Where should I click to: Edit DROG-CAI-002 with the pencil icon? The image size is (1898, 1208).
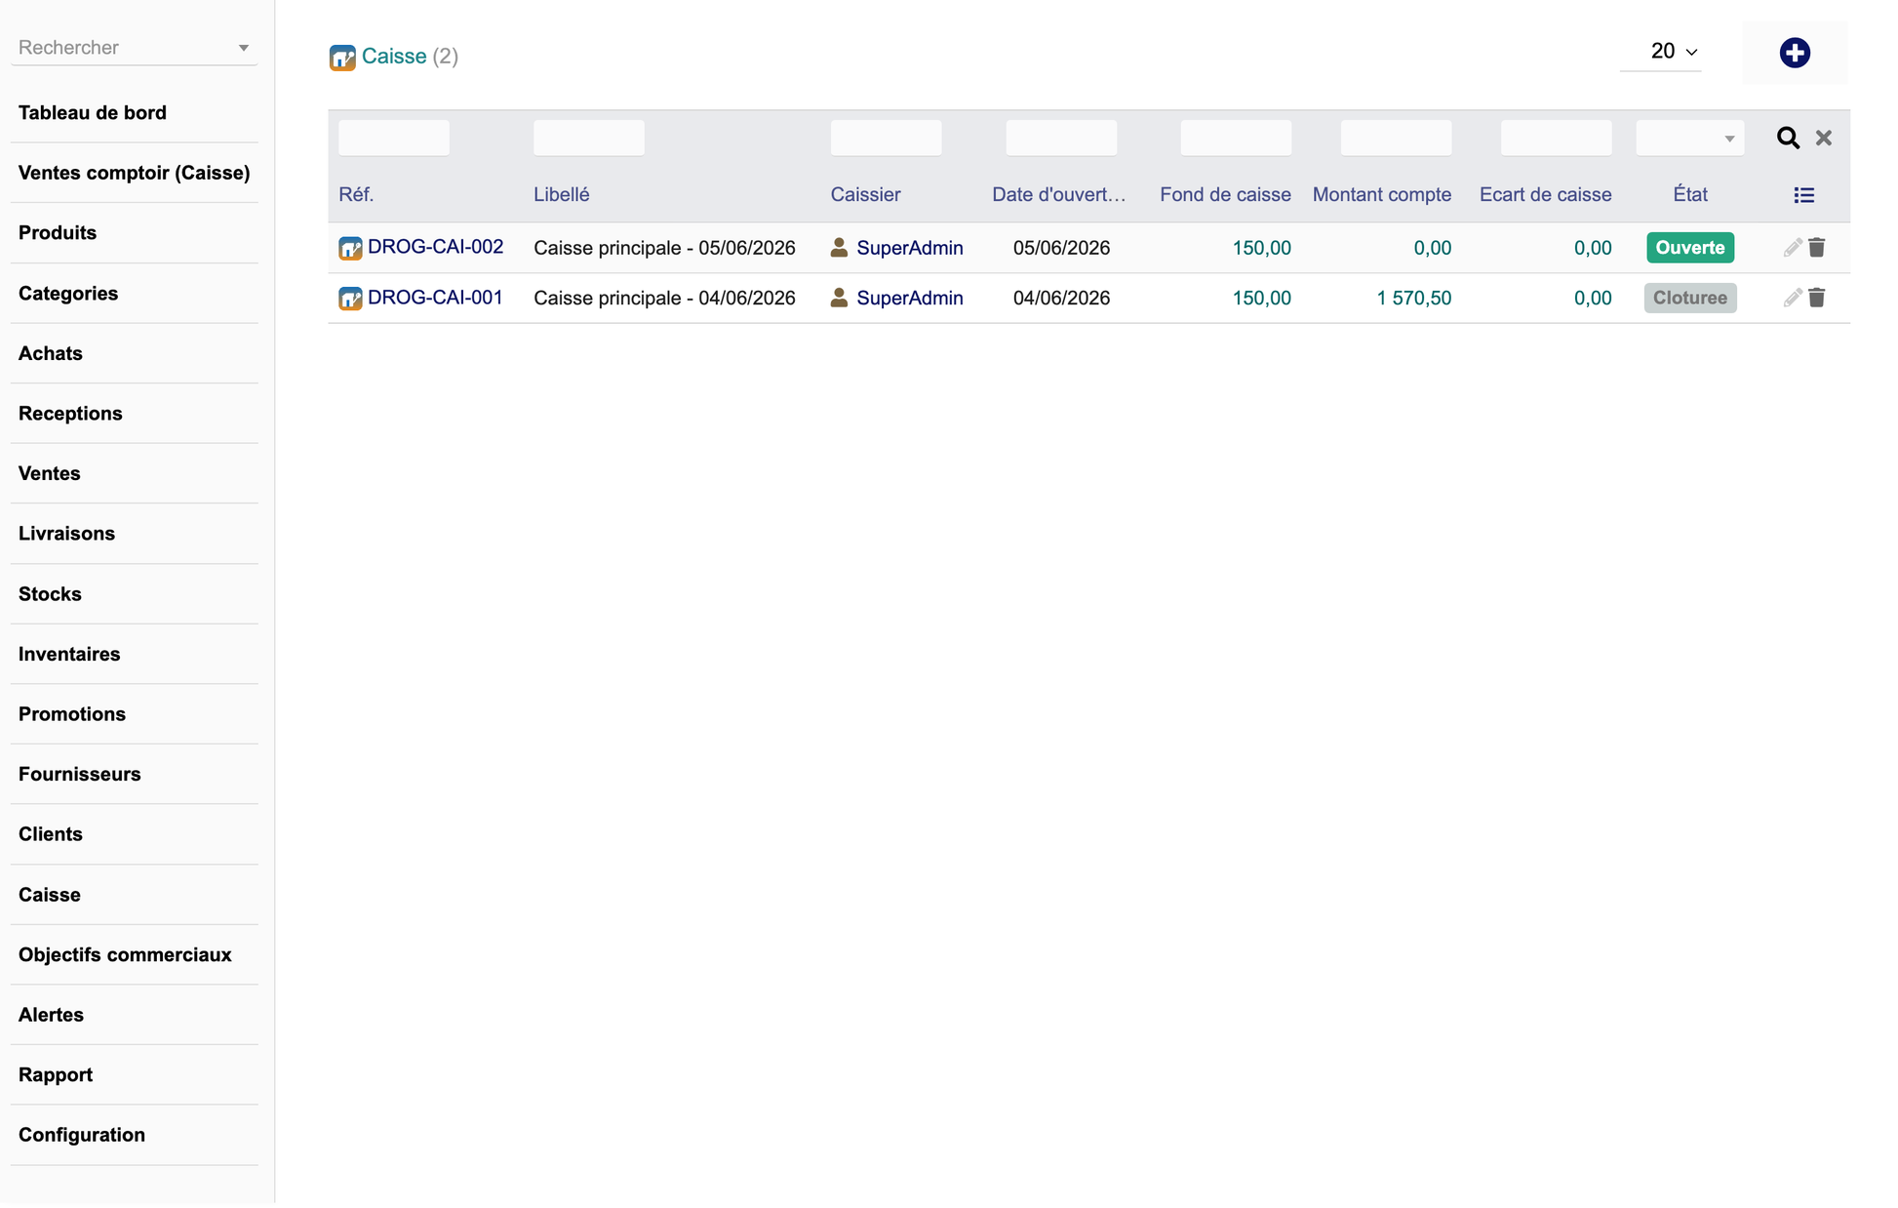1792,248
